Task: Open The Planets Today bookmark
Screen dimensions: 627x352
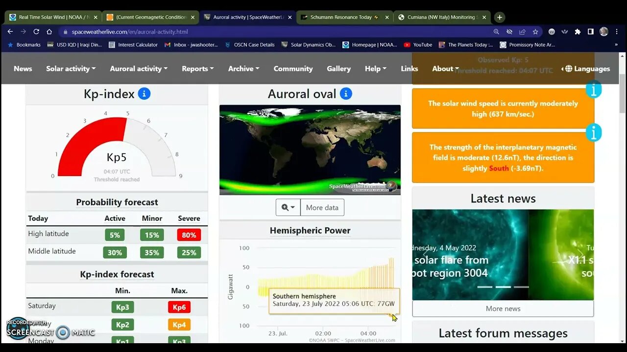Action: tap(466, 44)
